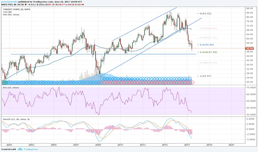
Task: Click 80.00 on the price axis
Action: [250, 17]
